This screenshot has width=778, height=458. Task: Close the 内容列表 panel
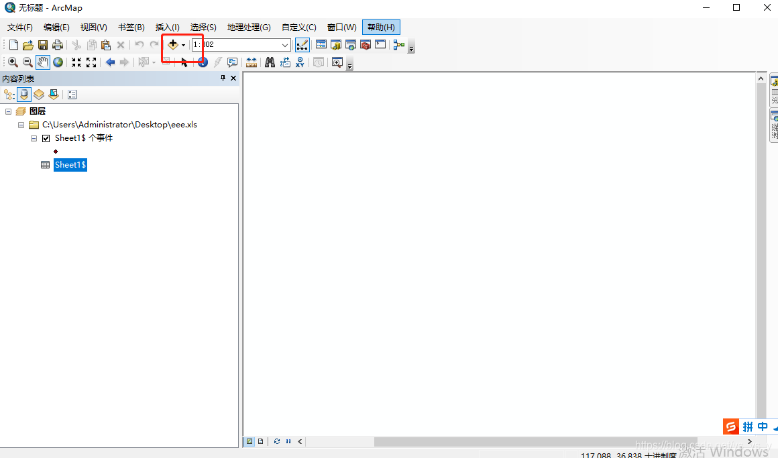(233, 78)
